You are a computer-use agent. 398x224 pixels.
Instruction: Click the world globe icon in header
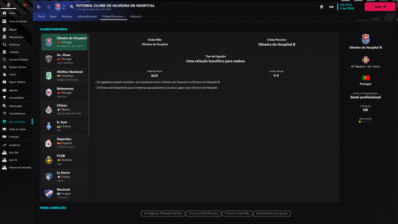point(322,7)
